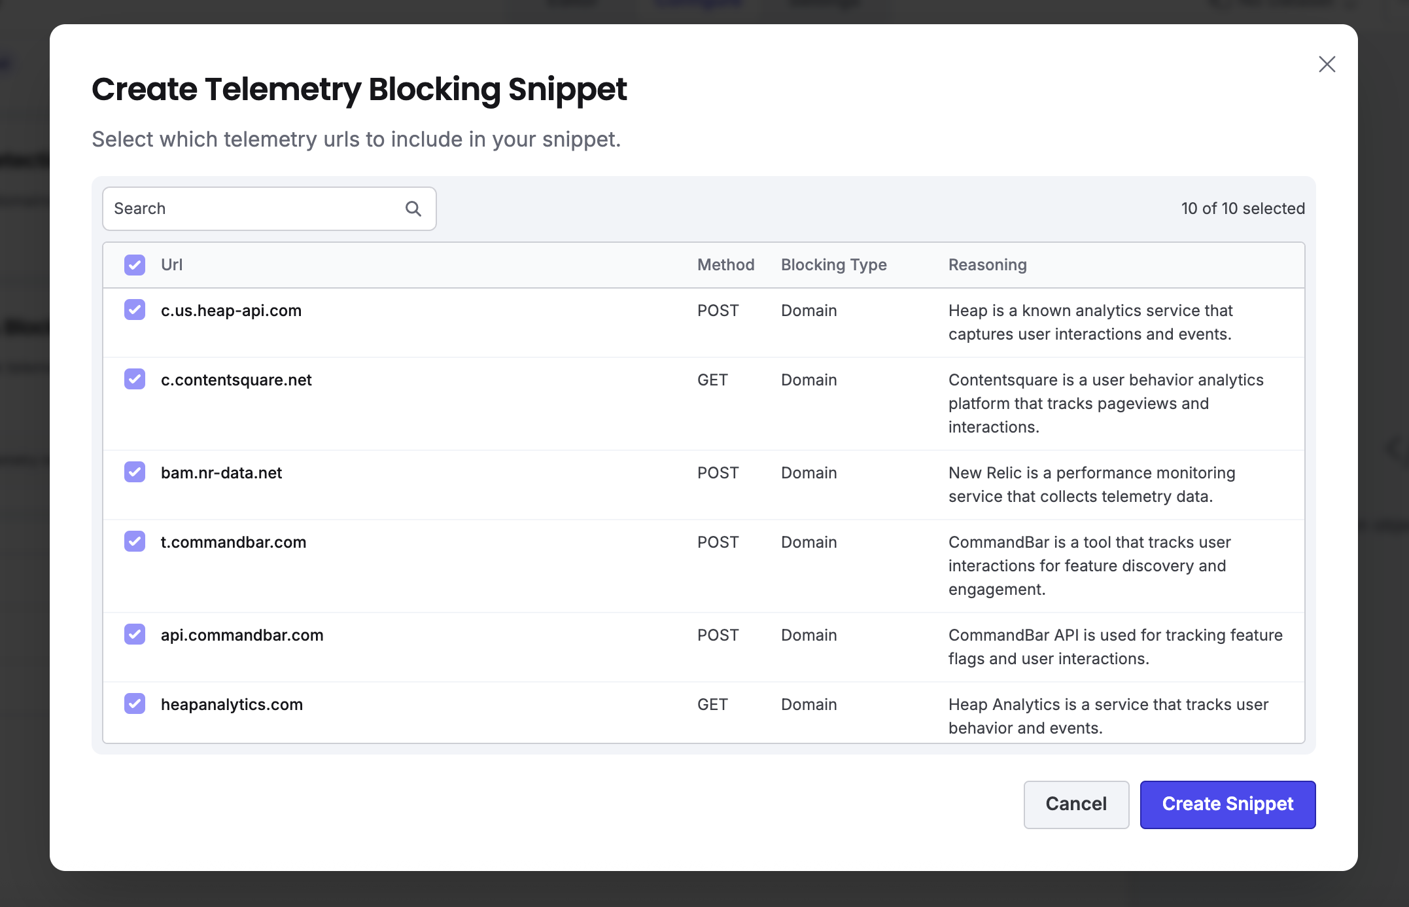Select the t.commandbar.com url text
The height and width of the screenshot is (907, 1409).
click(x=234, y=542)
